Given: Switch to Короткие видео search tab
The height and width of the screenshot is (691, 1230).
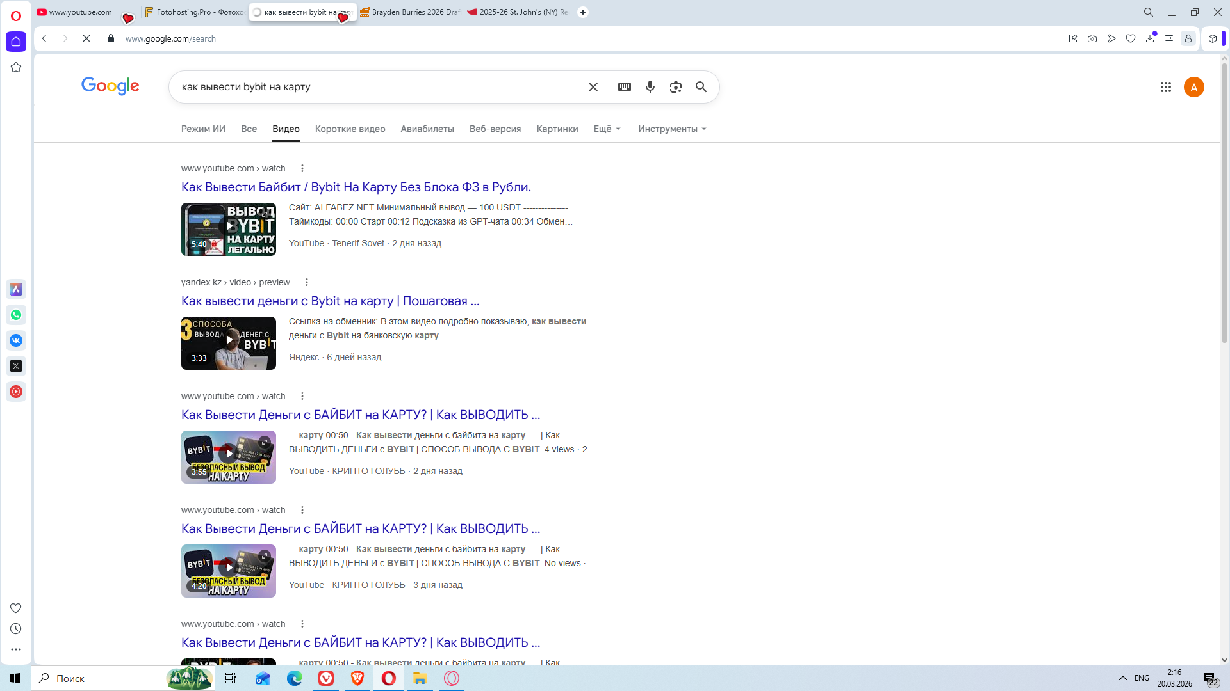Looking at the screenshot, I should click(350, 129).
